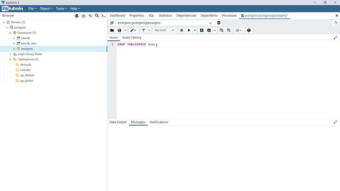Open file icon in query toolbar

click(112, 30)
